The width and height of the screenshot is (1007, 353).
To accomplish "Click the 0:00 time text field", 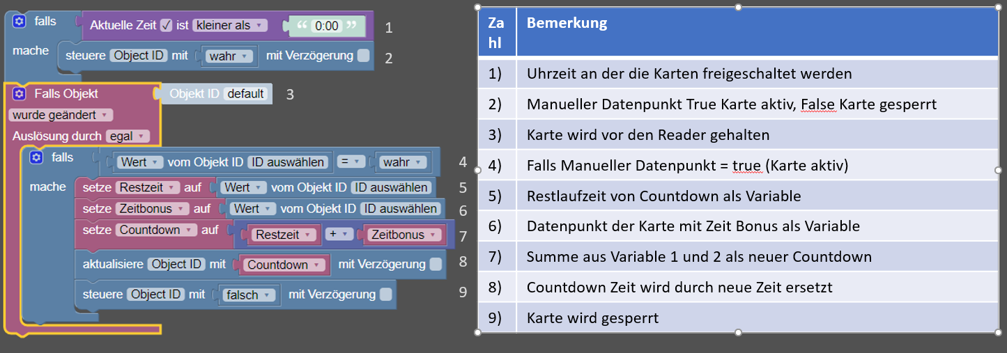I will (327, 26).
